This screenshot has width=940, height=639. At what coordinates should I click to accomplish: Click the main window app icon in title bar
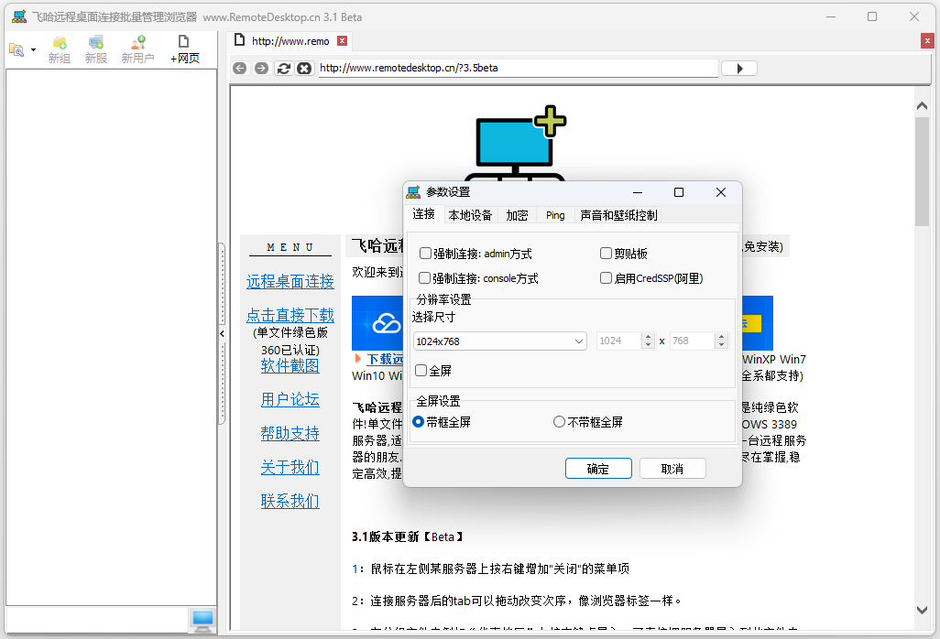coord(19,16)
